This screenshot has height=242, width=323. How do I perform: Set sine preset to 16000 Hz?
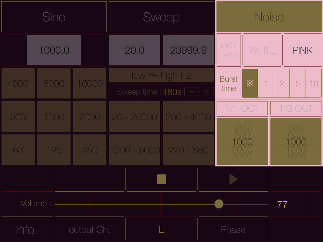[89, 83]
